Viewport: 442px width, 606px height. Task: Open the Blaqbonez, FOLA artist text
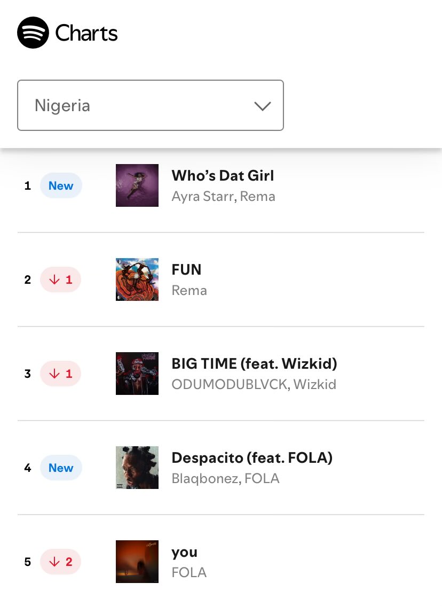pyautogui.click(x=225, y=478)
